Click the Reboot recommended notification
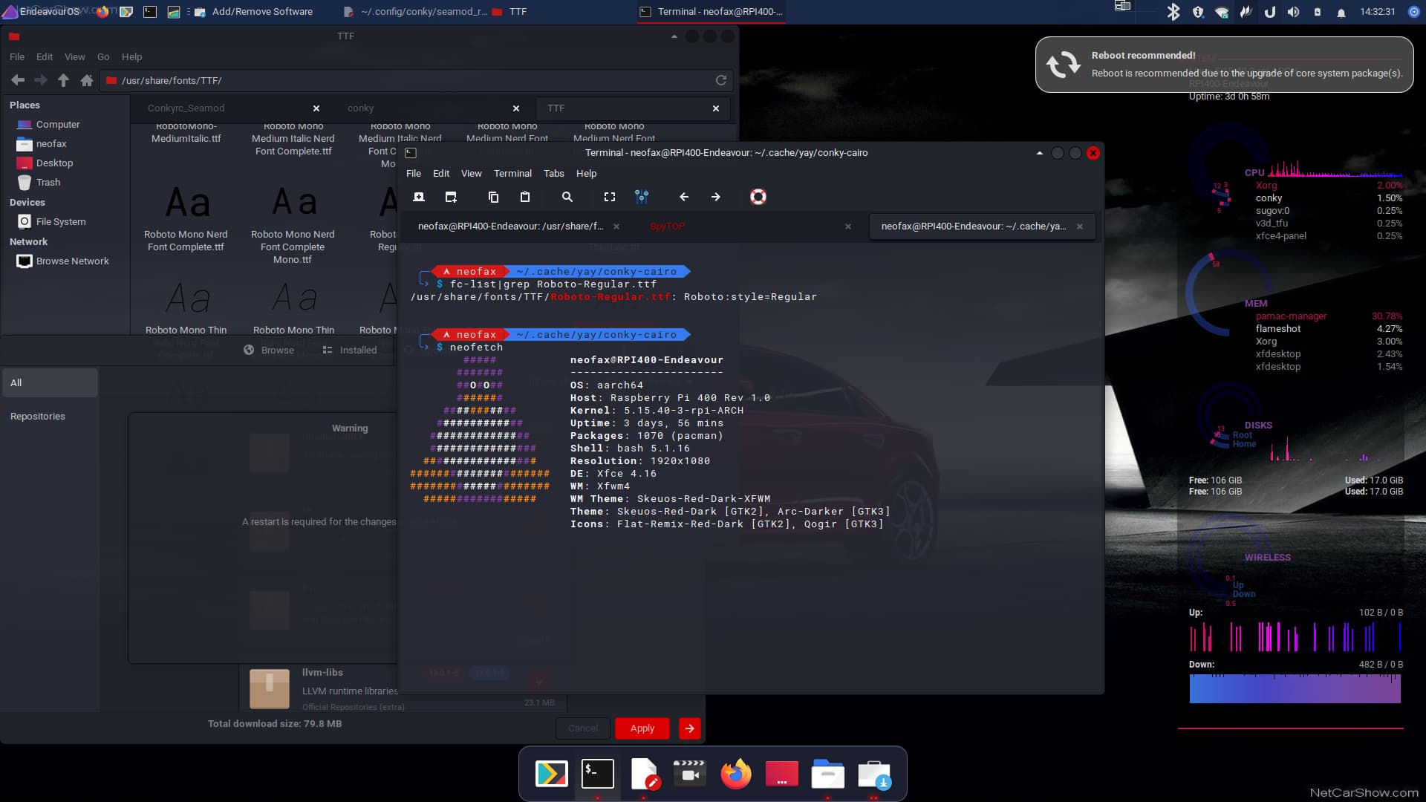The image size is (1426, 802). [1224, 65]
